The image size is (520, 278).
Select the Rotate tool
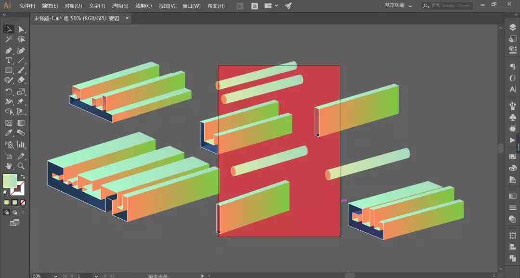coord(9,92)
